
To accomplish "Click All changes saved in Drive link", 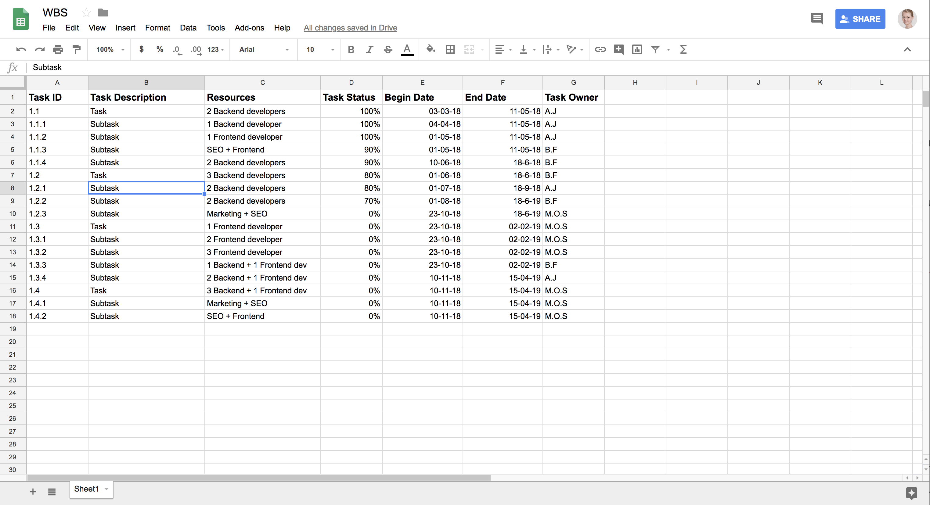I will click(x=350, y=28).
